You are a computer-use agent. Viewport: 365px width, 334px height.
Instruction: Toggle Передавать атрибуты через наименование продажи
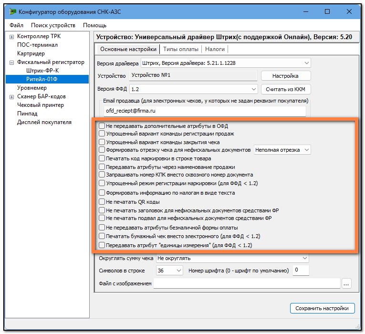[x=102, y=167]
